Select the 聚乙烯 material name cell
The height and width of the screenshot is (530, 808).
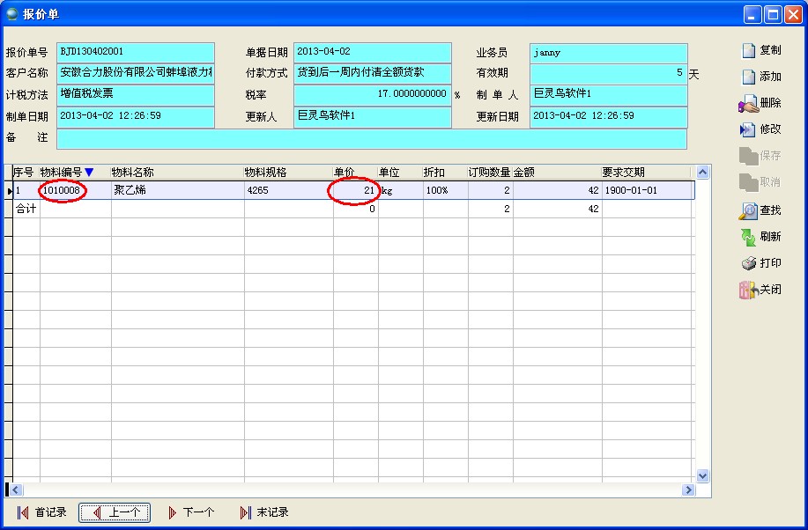pos(176,190)
